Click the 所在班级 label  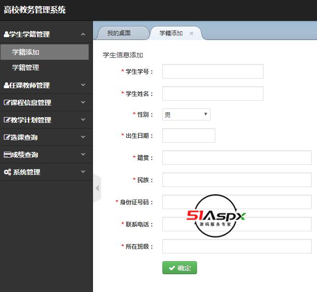137,247
